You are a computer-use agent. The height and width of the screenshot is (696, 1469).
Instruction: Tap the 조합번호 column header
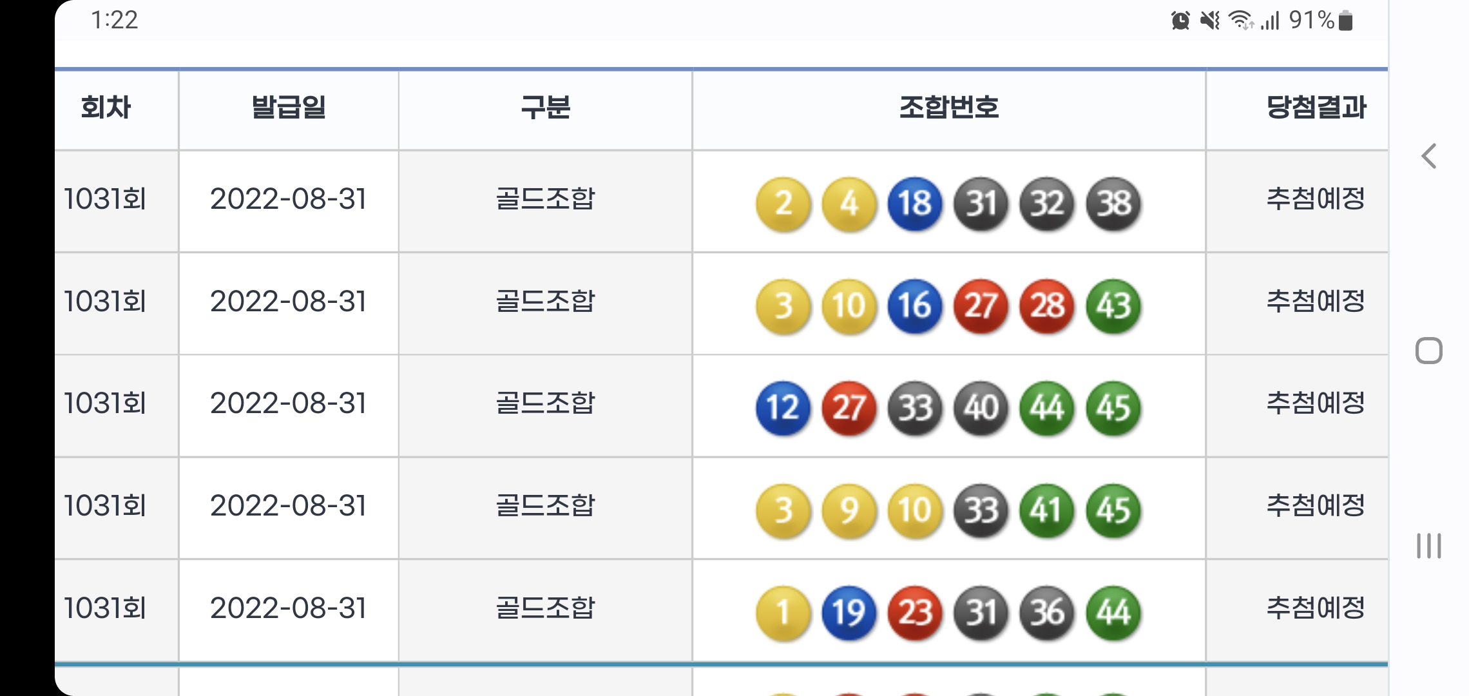[x=948, y=108]
